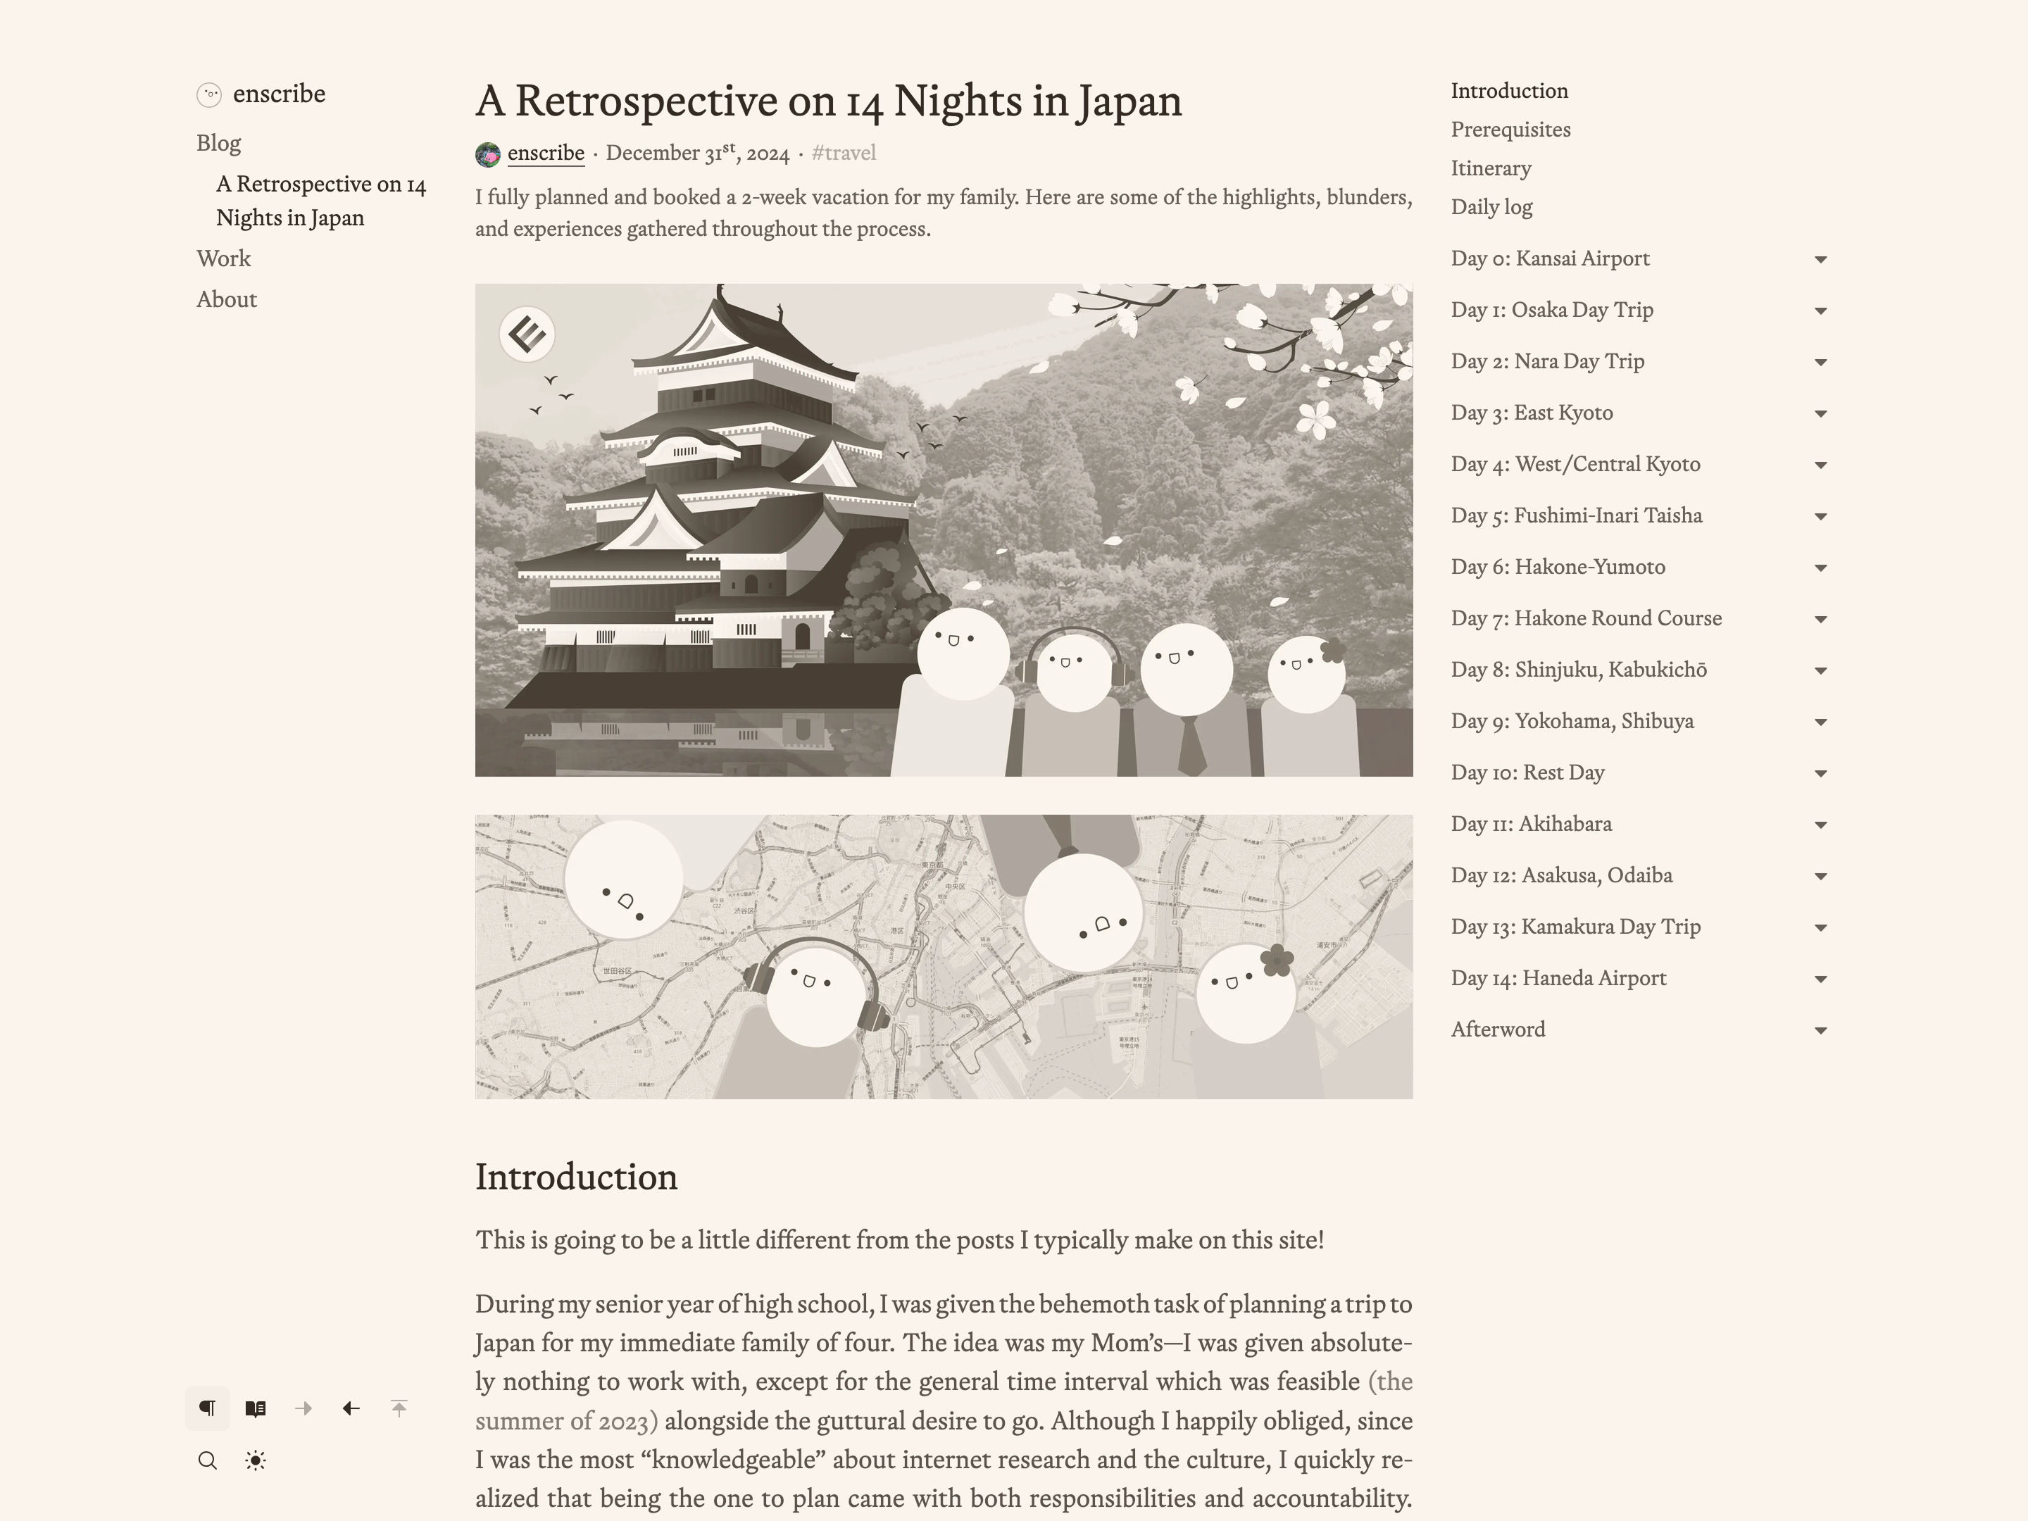Screen dimensions: 2028x1521
Task: Expand the Day 9: Yokohama, Shibuya arrow
Action: click(1821, 722)
